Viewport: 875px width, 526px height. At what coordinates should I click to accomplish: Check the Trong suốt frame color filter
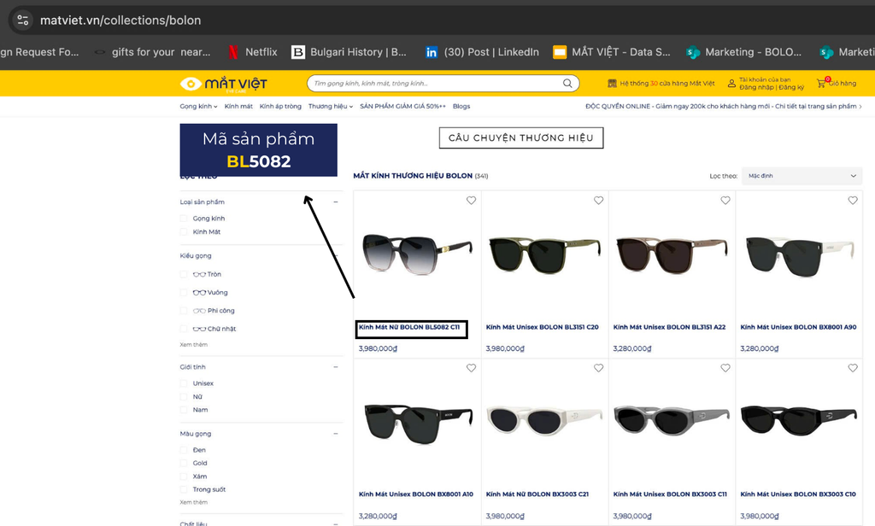pos(184,490)
